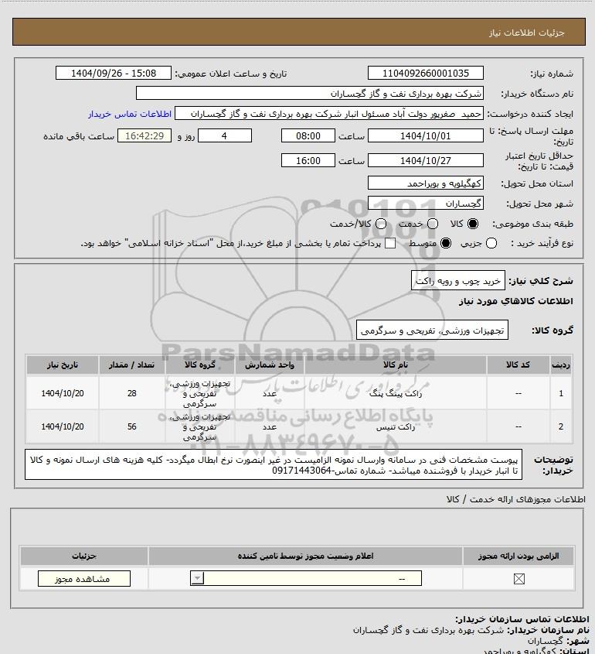Click the اطلاعات کالاهای مورد نیاز heading
The image size is (595, 654).
point(516,301)
